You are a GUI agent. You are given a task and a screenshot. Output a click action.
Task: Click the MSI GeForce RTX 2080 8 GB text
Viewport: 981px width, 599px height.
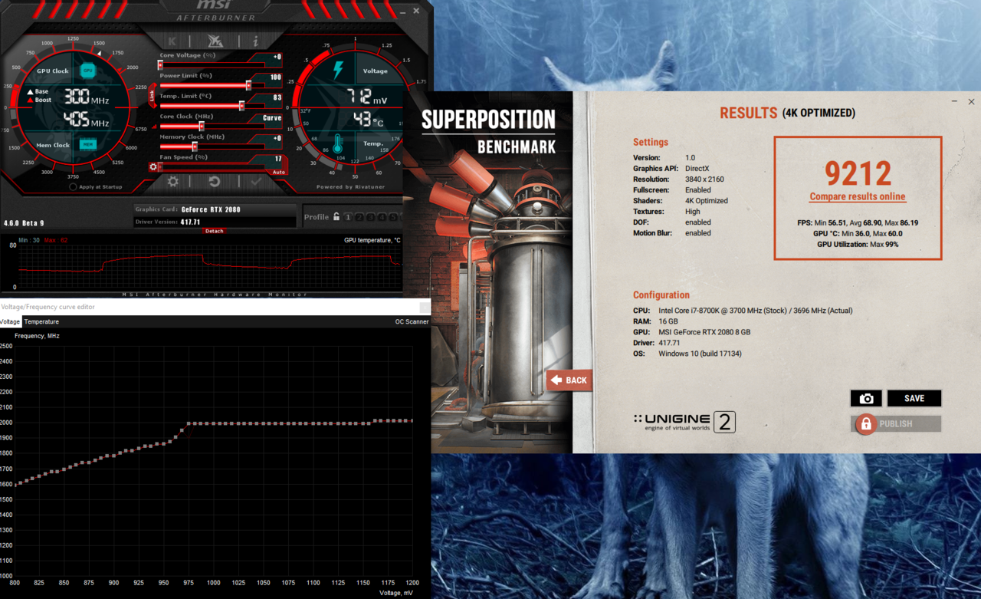pyautogui.click(x=704, y=332)
